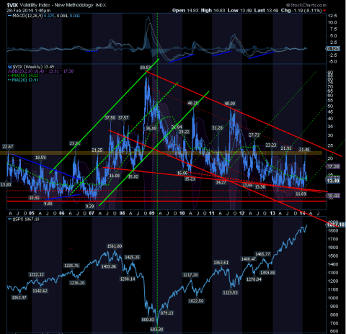Select the 48.00 VIX high label
346x334 pixels.
(x=230, y=104)
